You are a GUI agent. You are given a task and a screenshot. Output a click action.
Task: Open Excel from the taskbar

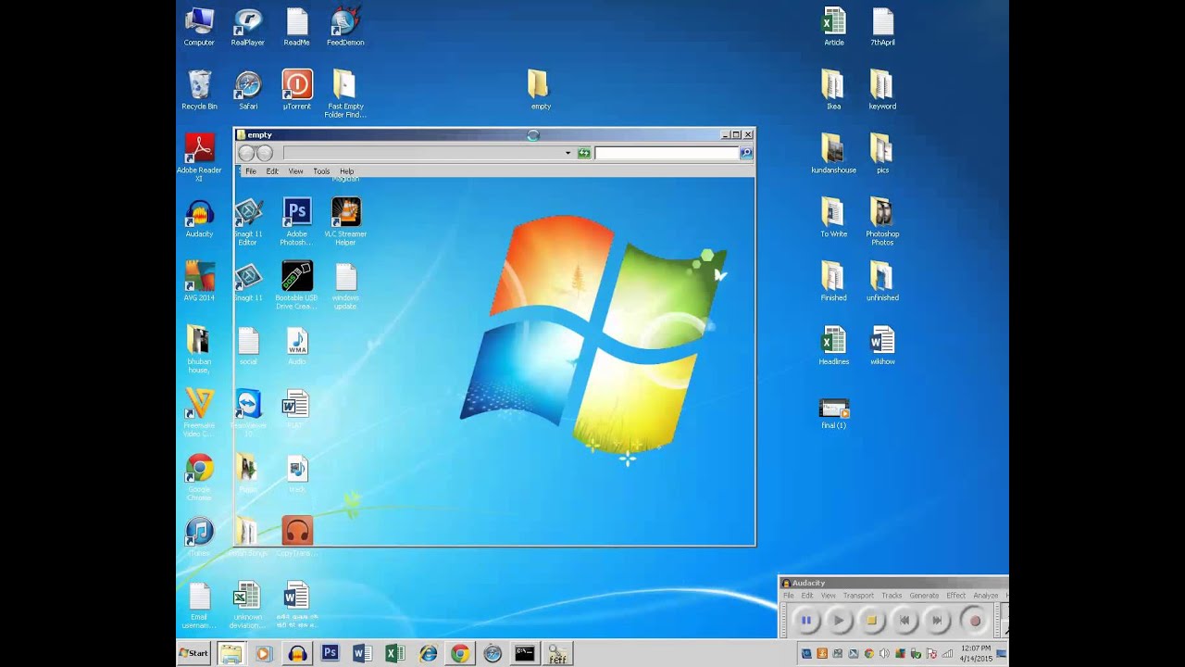click(x=395, y=653)
